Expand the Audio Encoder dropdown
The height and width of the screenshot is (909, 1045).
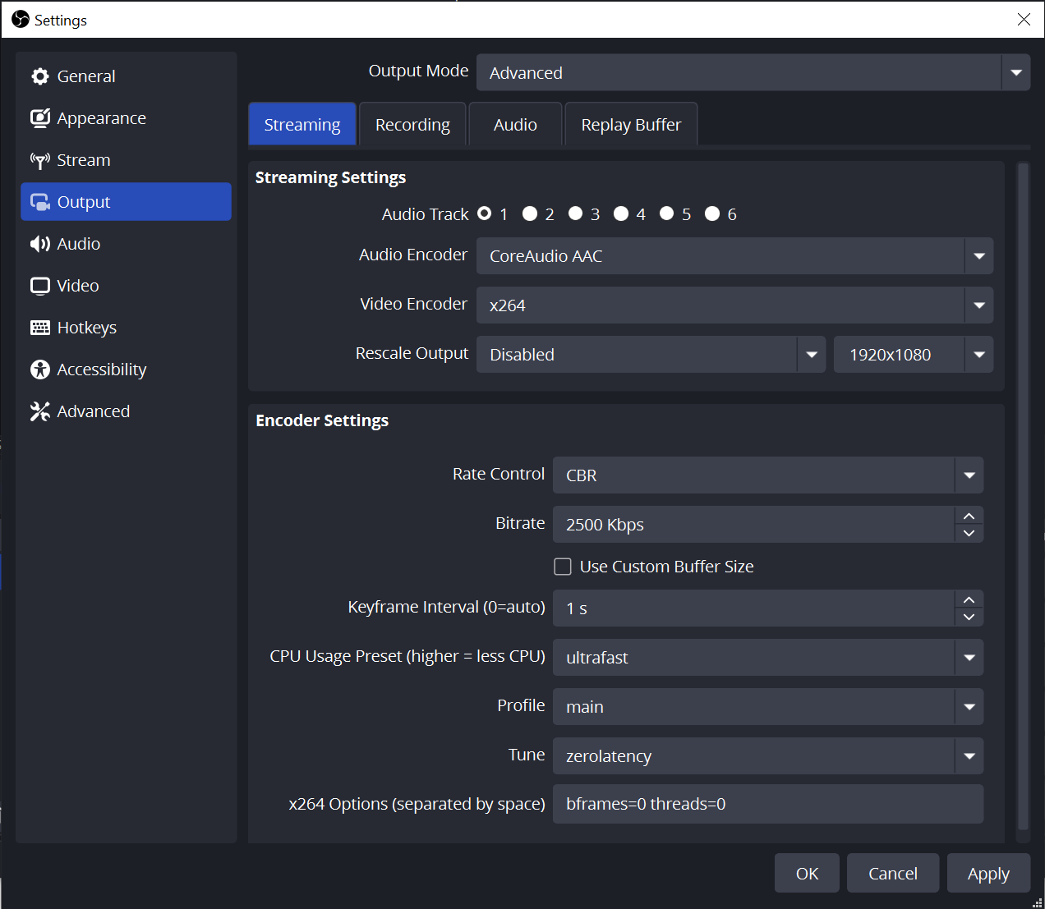(x=735, y=256)
